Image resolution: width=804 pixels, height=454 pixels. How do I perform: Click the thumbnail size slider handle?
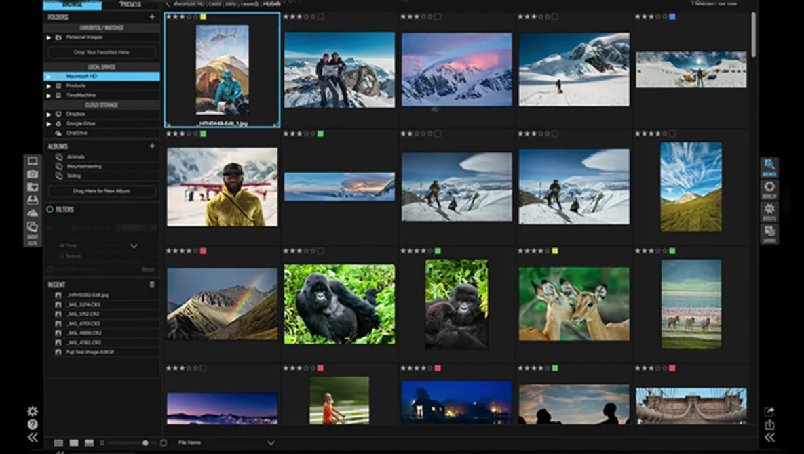[x=145, y=442]
